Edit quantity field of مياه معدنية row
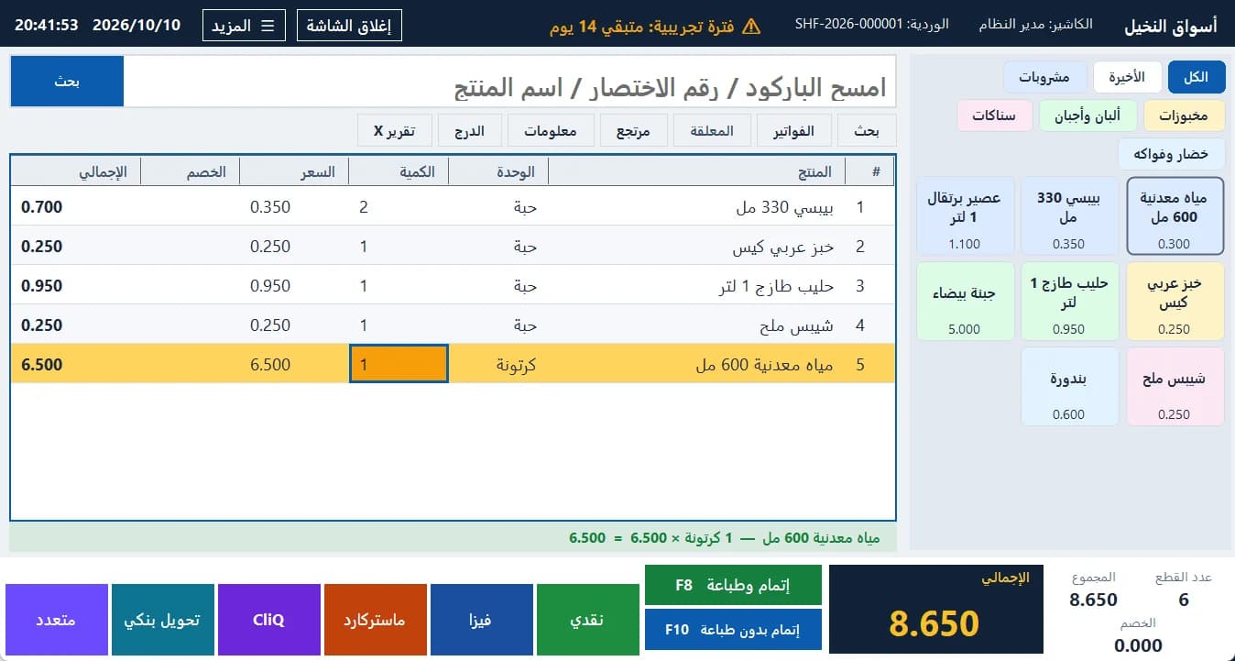1235x661 pixels. [399, 364]
